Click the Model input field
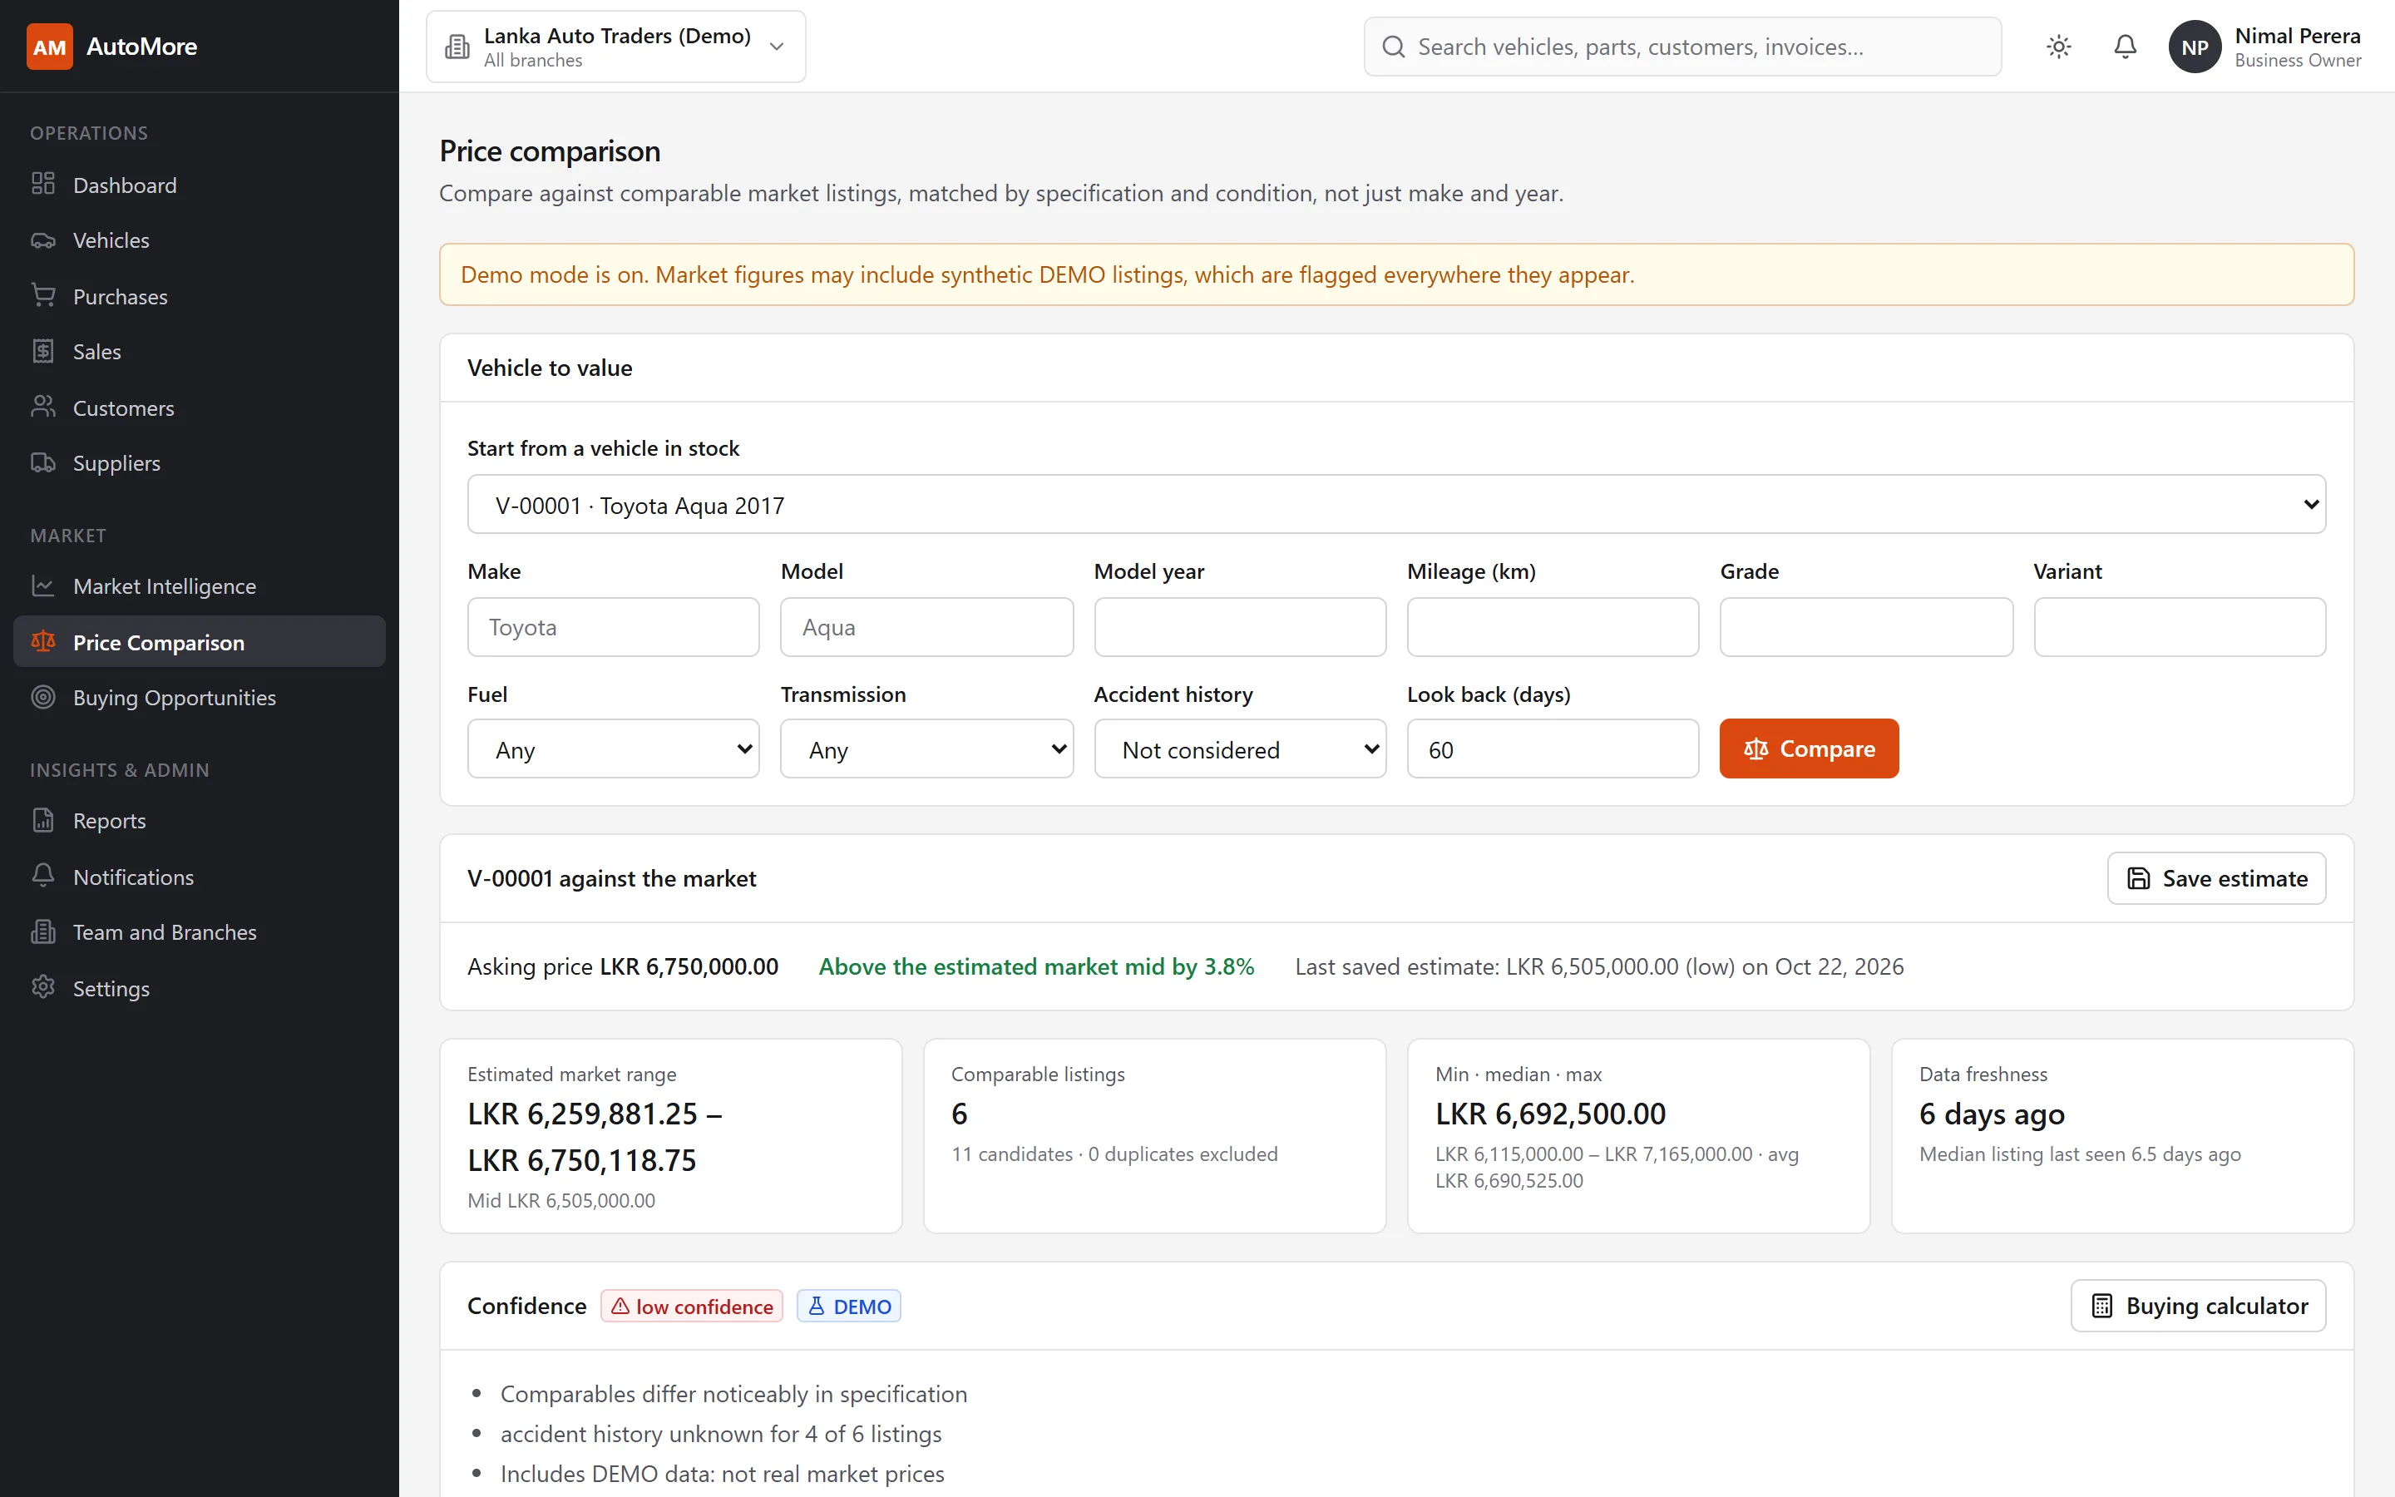2395x1497 pixels. 926,627
